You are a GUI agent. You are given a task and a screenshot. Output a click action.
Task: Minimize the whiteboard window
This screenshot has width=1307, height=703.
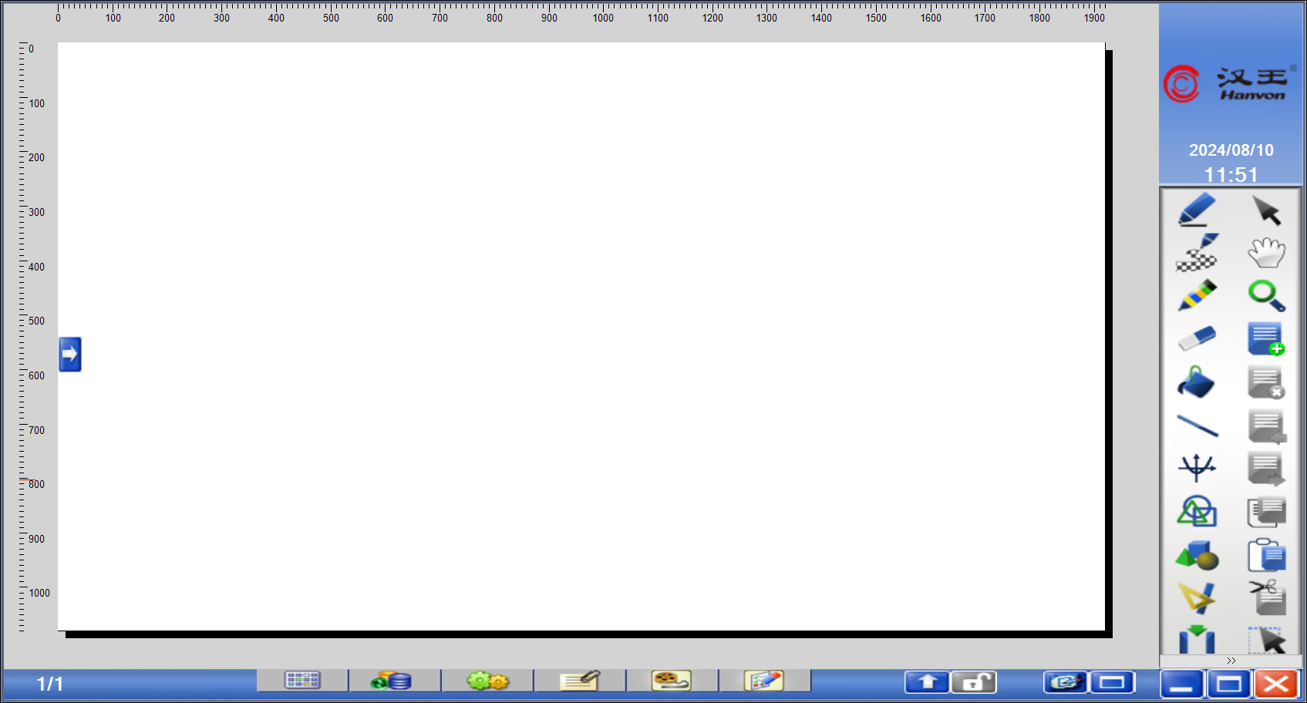pos(1181,684)
